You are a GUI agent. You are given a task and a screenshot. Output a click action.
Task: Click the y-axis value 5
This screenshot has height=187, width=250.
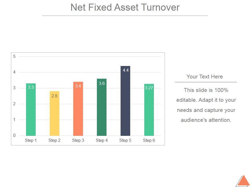click(14, 56)
